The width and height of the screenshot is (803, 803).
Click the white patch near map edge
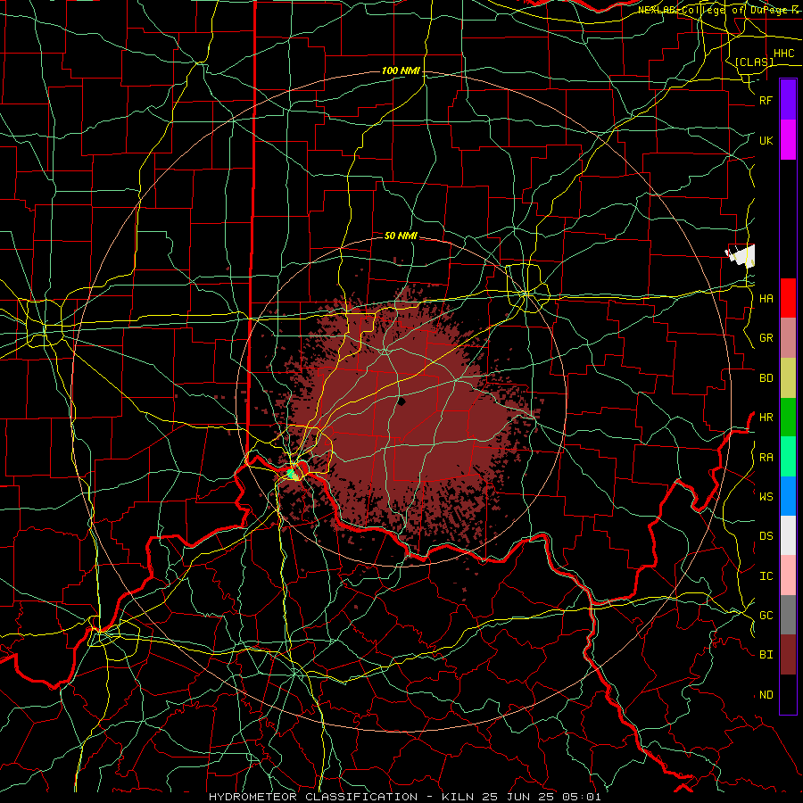coord(741,255)
